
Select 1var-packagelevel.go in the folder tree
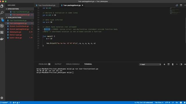coord(19,23)
